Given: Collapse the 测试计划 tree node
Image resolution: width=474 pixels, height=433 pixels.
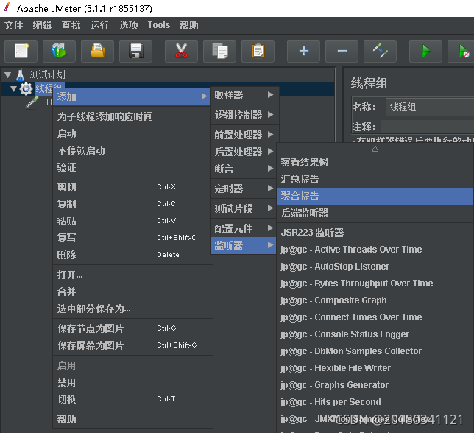Looking at the screenshot, I should click(x=7, y=74).
